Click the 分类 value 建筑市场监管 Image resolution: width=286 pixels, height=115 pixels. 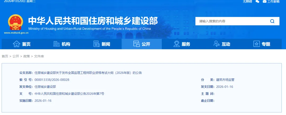click(x=225, y=80)
